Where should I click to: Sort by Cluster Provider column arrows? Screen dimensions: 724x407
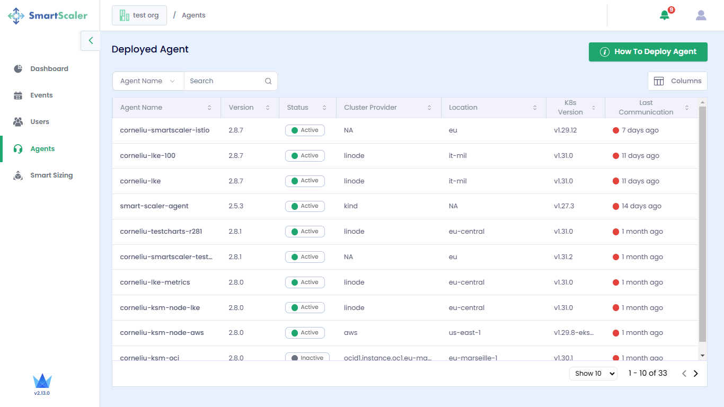[x=429, y=108]
